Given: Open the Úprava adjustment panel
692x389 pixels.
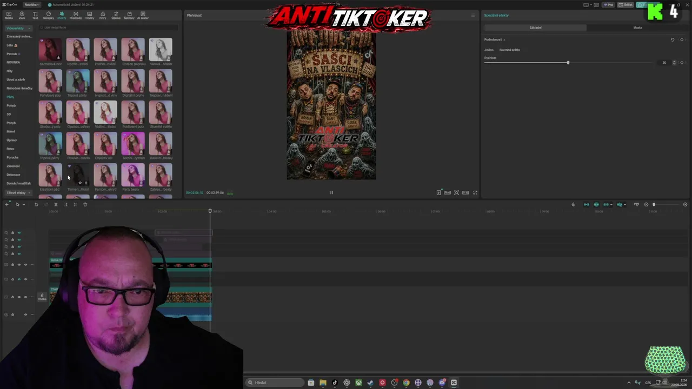Looking at the screenshot, I should pyautogui.click(x=116, y=15).
